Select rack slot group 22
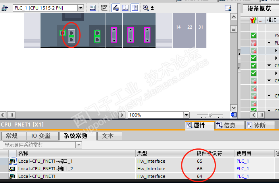This screenshot has height=183, width=279. tap(190, 30)
